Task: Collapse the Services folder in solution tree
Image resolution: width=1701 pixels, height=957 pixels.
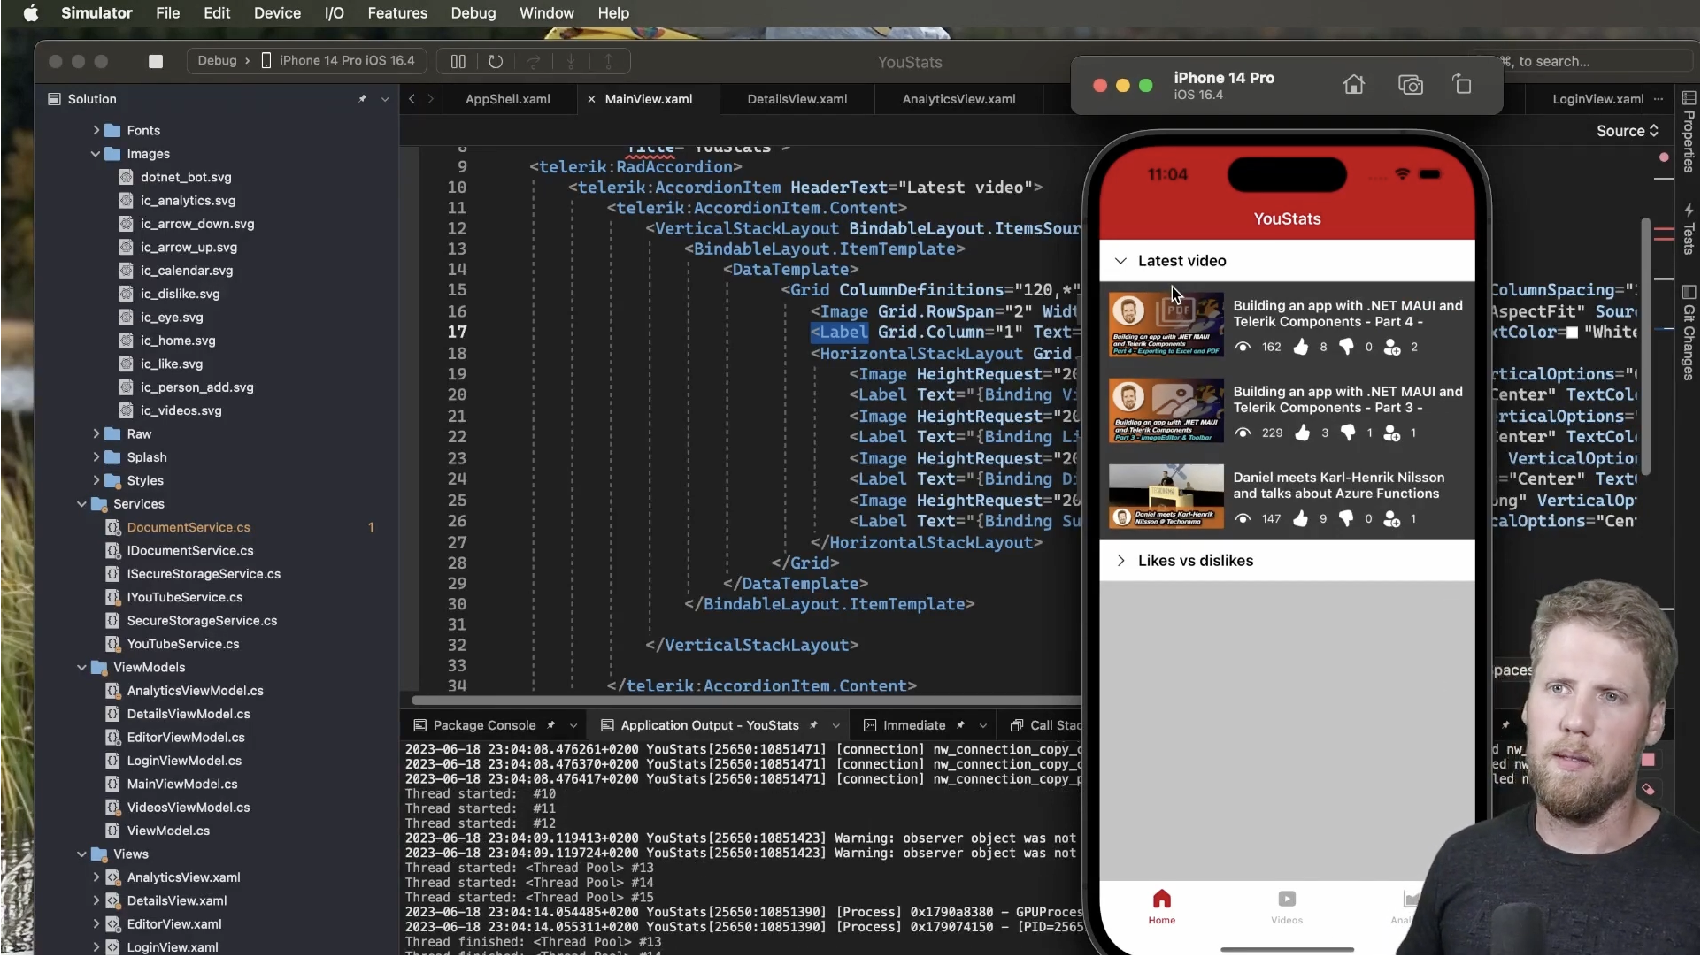Action: click(x=82, y=504)
